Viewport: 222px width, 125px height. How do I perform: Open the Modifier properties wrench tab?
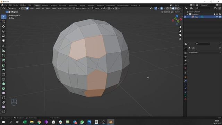185,81
